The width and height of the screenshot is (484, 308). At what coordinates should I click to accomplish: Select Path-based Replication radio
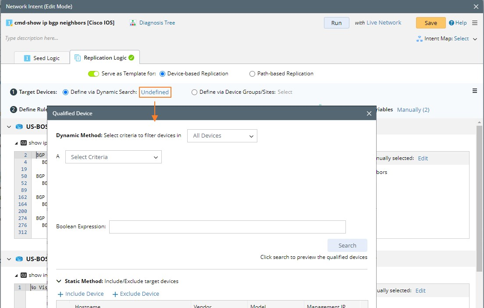click(252, 74)
